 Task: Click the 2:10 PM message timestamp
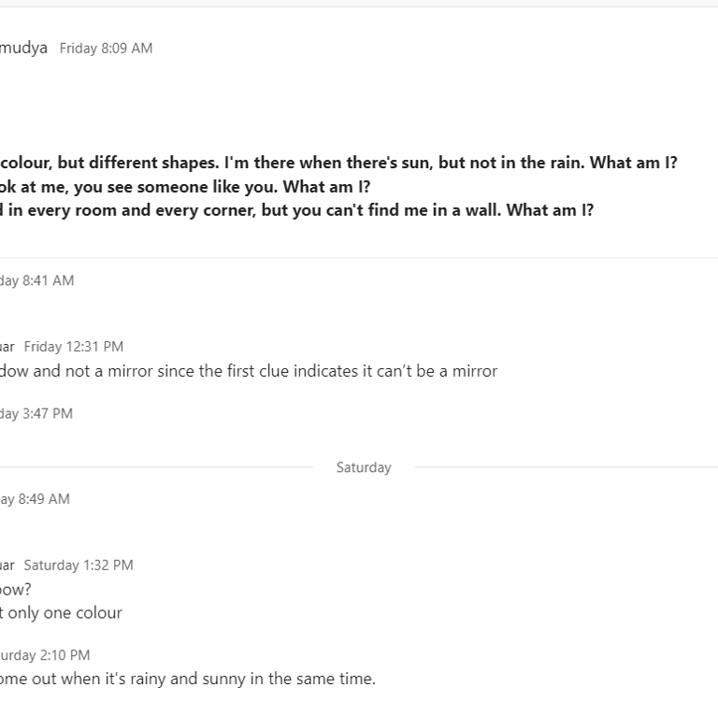point(45,655)
